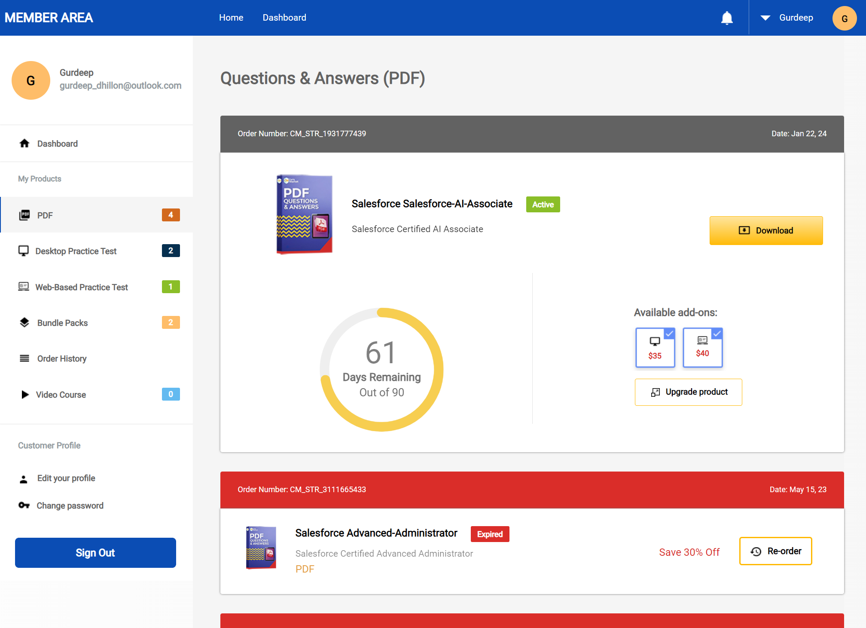Click the history icon on Re-order button
This screenshot has height=628, width=866.
[756, 551]
